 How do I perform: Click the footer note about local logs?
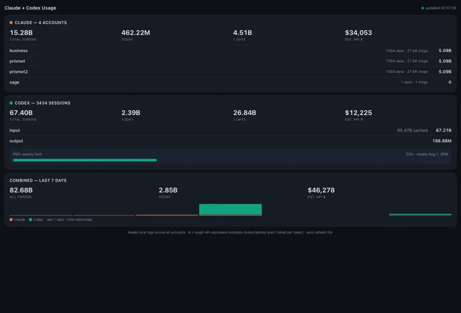click(230, 232)
